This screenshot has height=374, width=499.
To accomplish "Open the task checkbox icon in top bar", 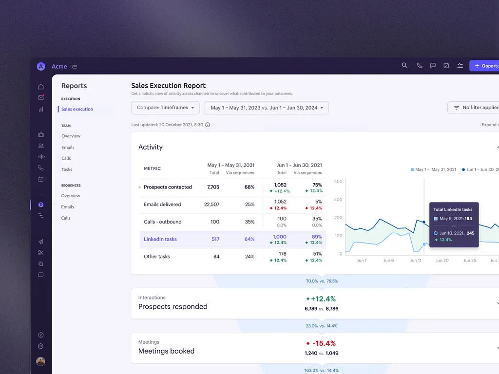I will (446, 66).
